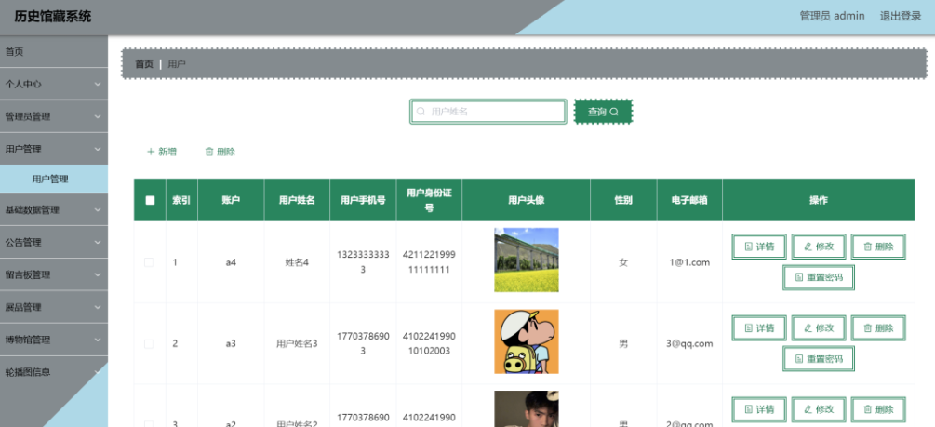Expand the 展品管理 chevron
Viewport: 935px width, 427px height.
[x=98, y=307]
